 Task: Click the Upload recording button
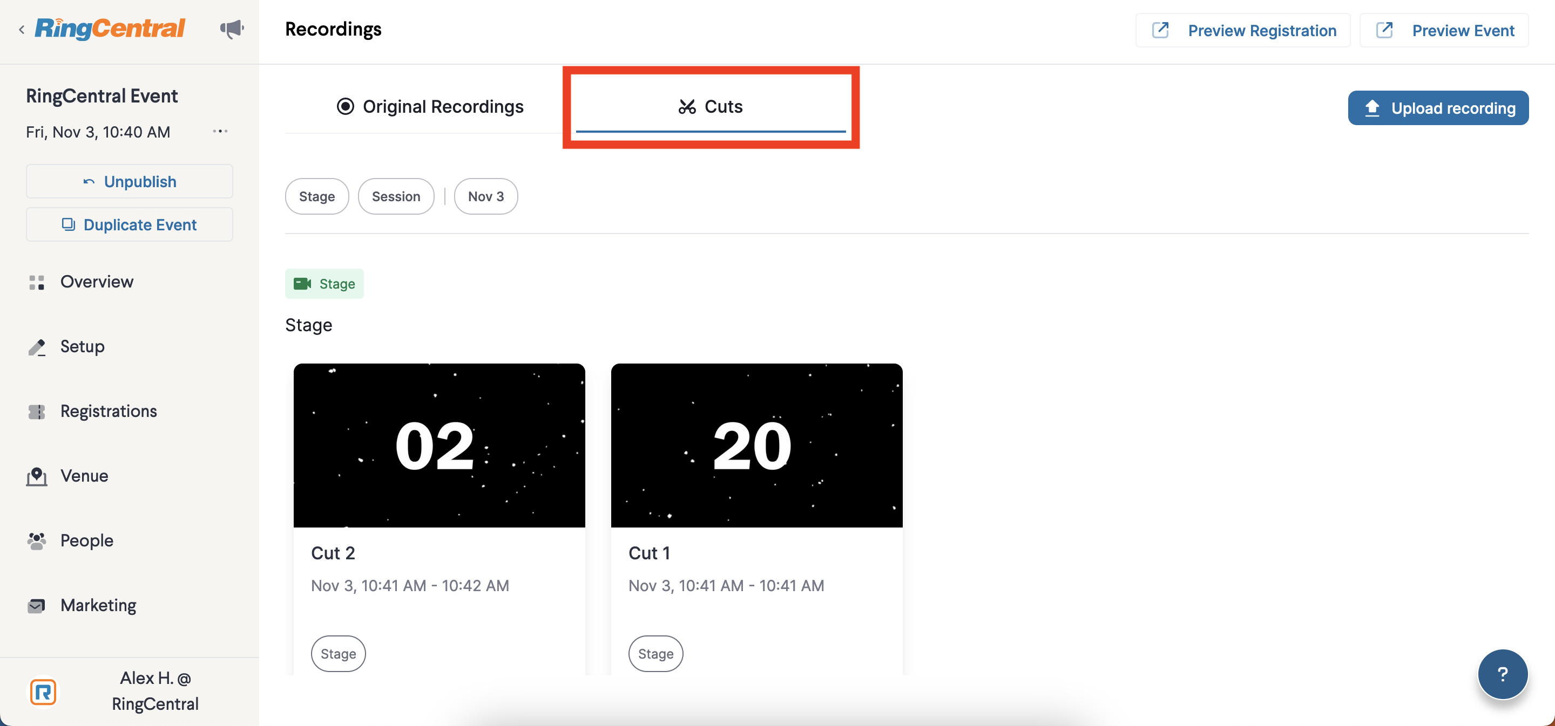coord(1438,108)
